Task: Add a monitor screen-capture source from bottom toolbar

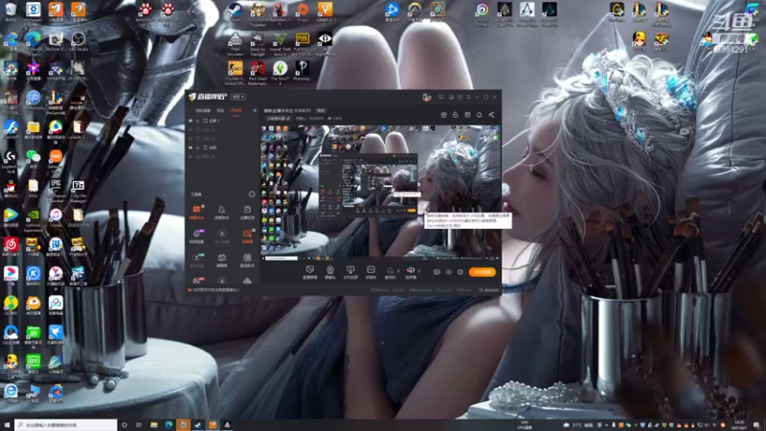Action: (x=309, y=272)
